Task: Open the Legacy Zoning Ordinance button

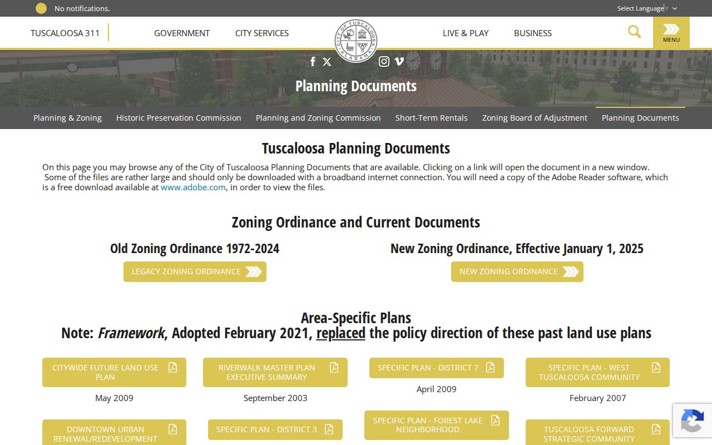Action: tap(195, 271)
